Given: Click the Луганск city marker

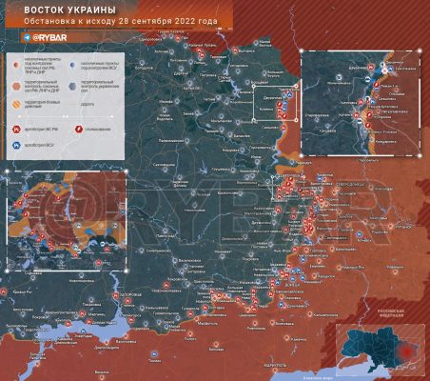Looking at the screenshot, I should tap(391, 227).
